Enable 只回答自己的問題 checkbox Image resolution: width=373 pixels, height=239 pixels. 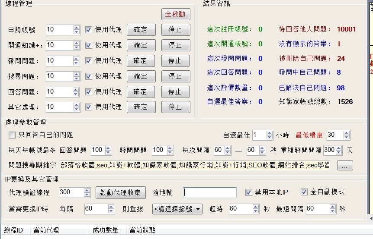12,135
